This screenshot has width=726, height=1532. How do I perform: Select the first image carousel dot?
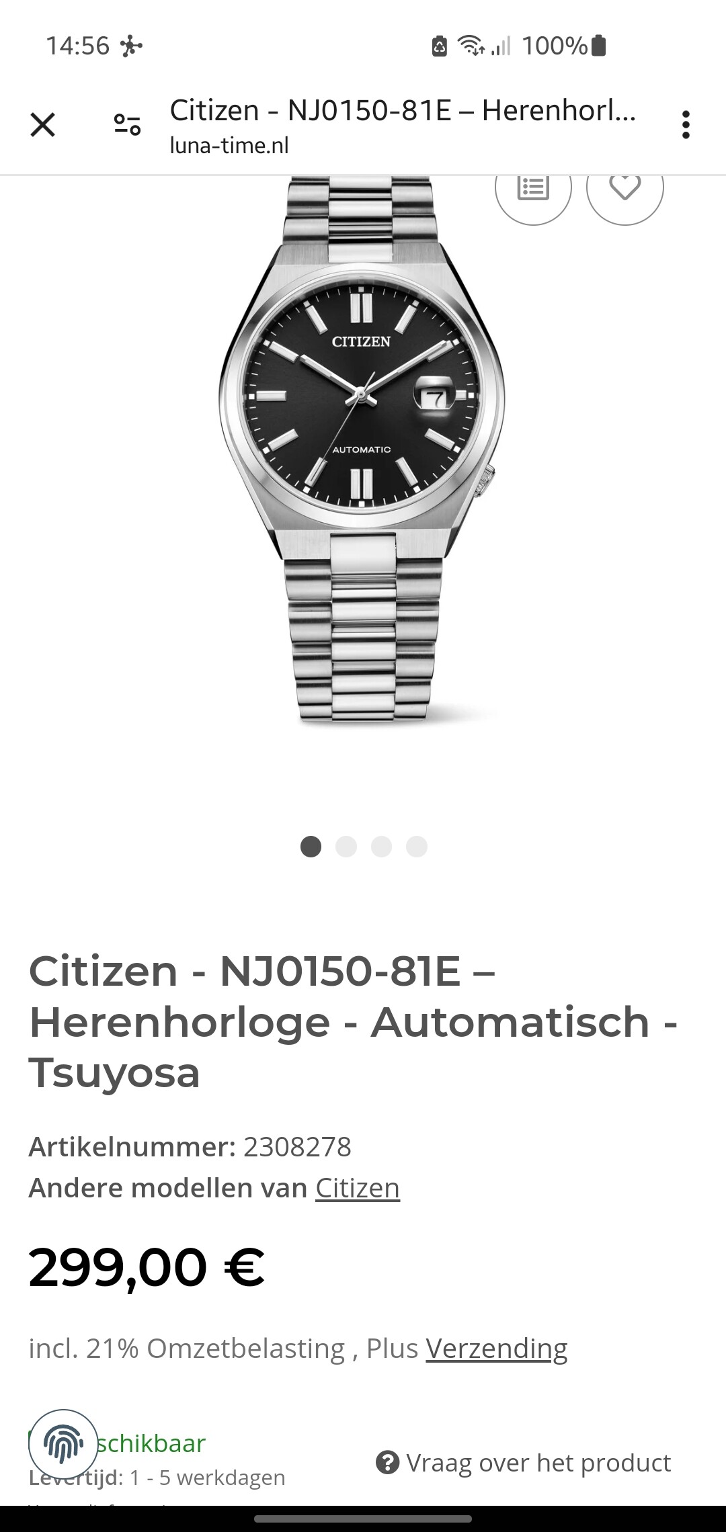pos(311,847)
